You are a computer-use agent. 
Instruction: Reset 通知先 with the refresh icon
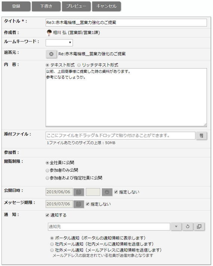pyautogui.click(x=188, y=227)
